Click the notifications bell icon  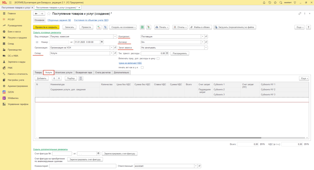263,2
